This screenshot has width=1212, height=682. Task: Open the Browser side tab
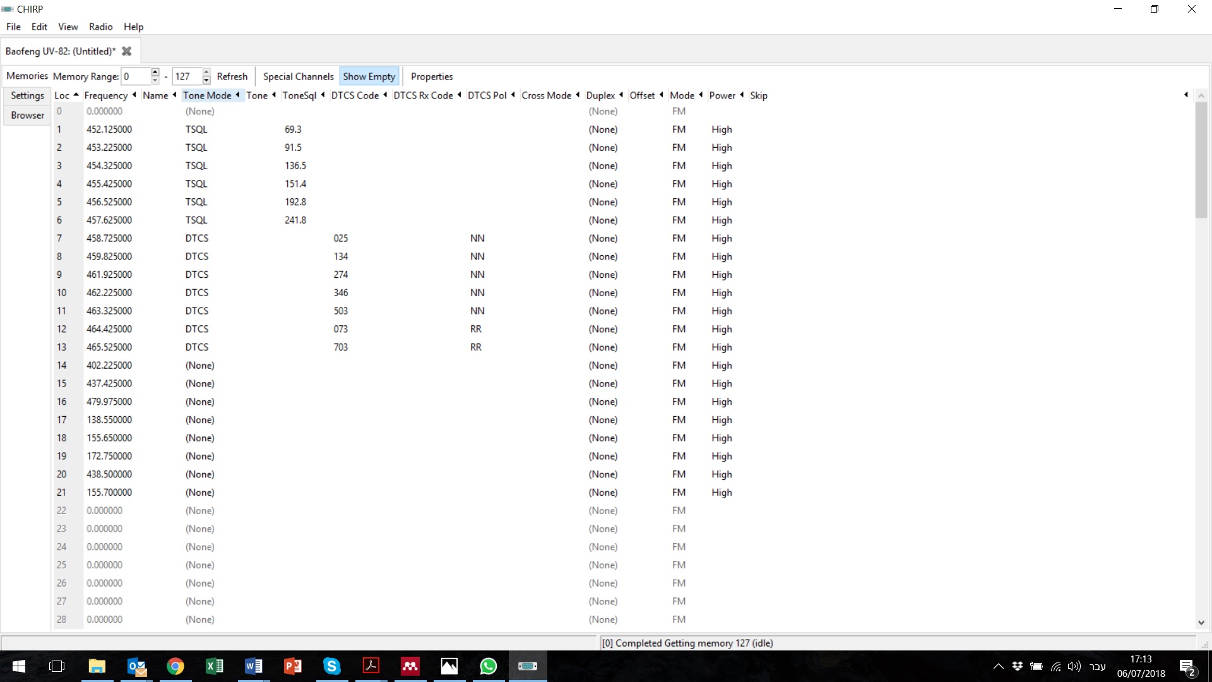27,115
